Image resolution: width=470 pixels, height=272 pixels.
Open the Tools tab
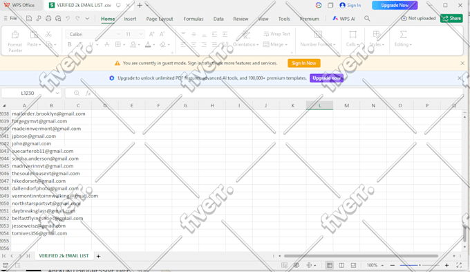[x=284, y=19]
